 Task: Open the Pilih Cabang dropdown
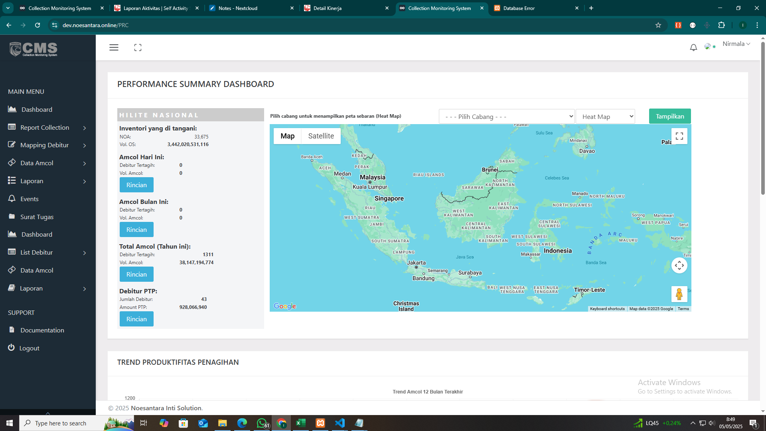point(506,117)
